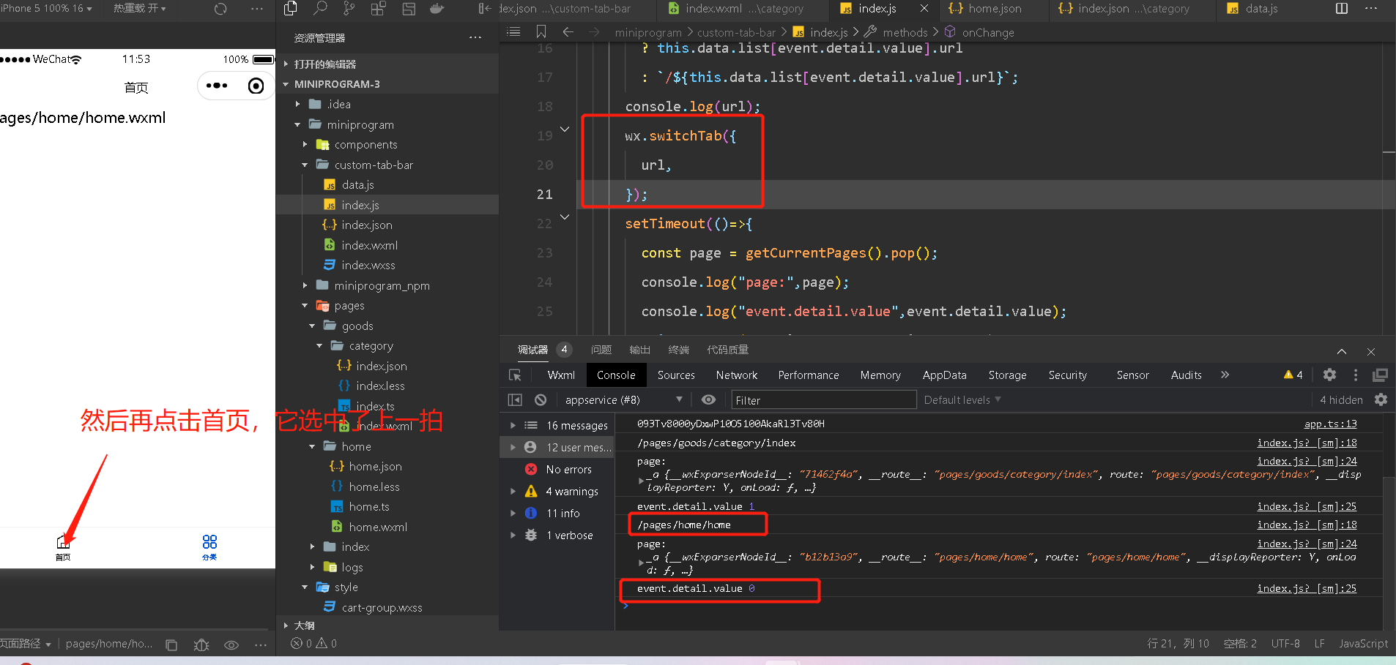Show more devtools tabs chevron

click(x=1225, y=375)
